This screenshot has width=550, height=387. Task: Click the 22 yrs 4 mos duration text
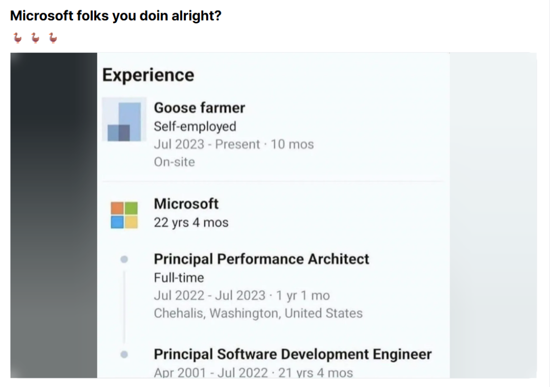coord(191,223)
